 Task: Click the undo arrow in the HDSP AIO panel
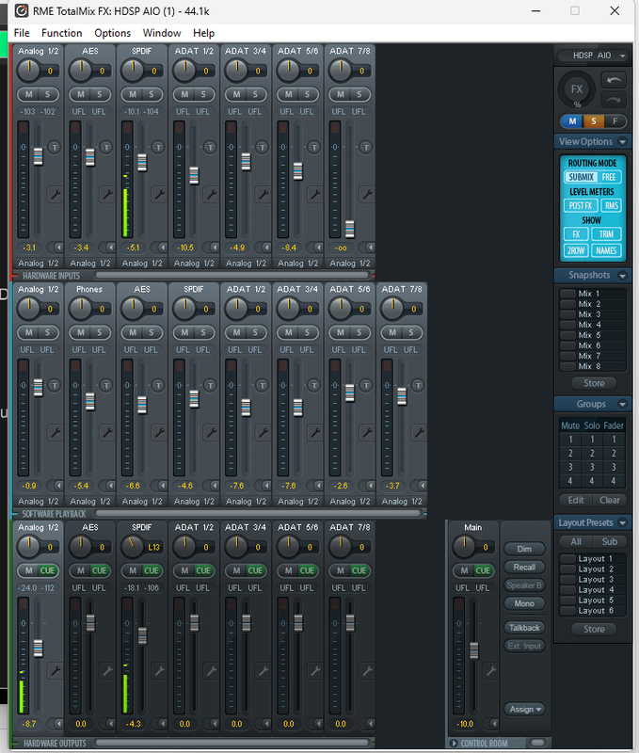(614, 80)
